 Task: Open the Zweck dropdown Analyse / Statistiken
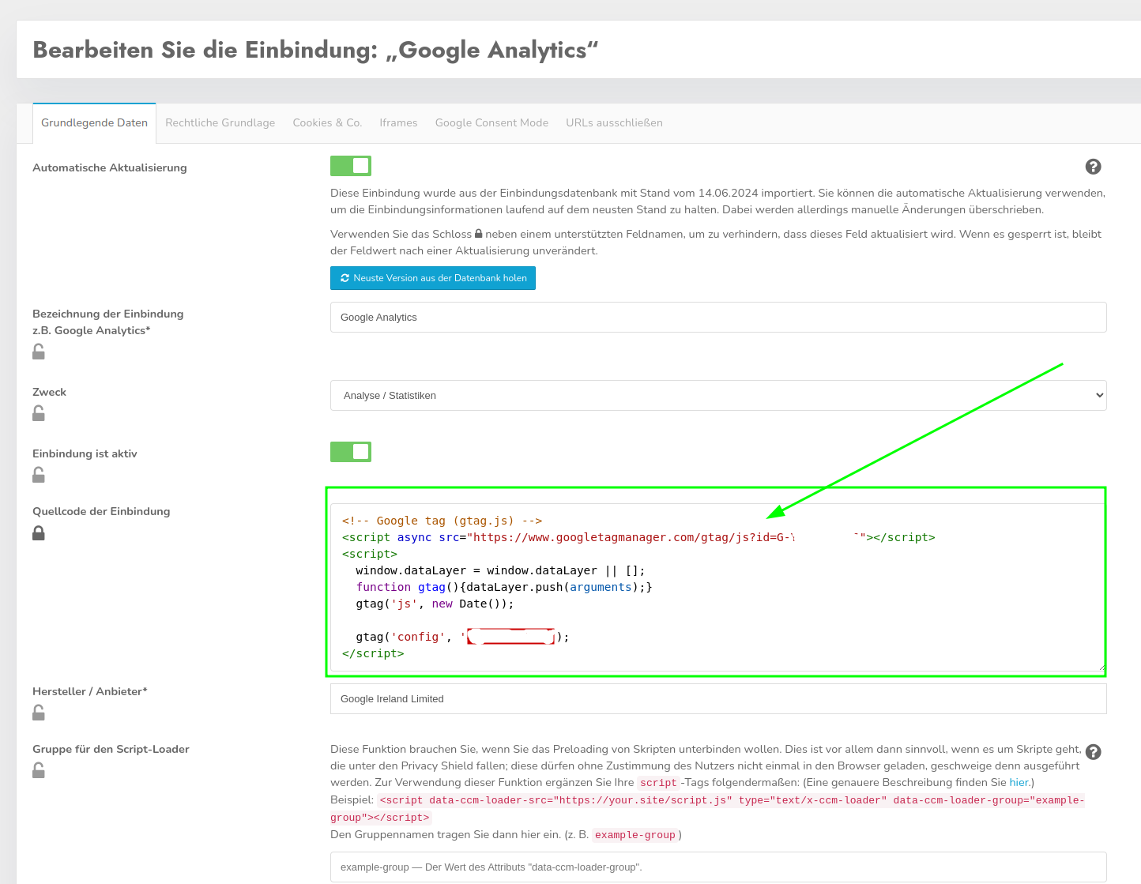click(x=717, y=396)
